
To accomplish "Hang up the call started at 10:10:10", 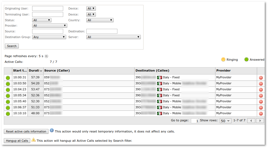I will coord(261,113).
